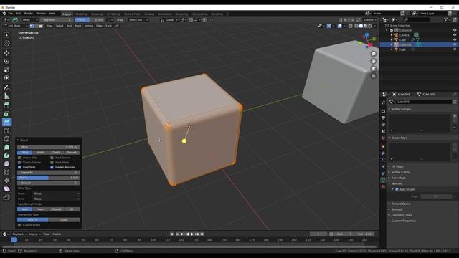Switch to face select mode
The height and width of the screenshot is (258, 459).
tap(41, 26)
